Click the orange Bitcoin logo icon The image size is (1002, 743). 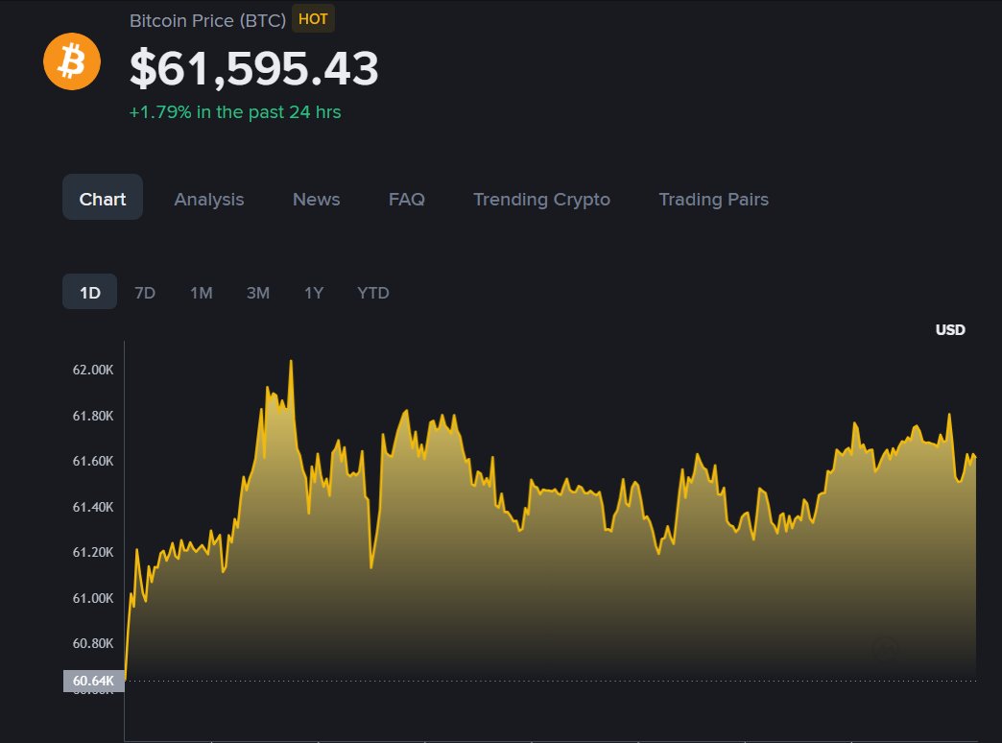tap(72, 61)
